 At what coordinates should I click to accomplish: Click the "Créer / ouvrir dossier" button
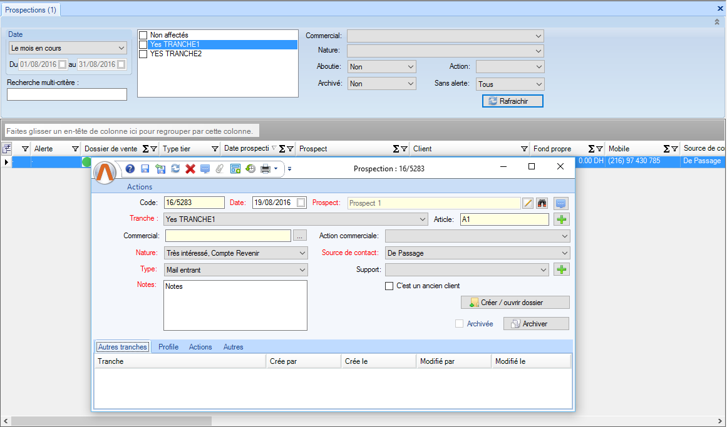point(515,303)
